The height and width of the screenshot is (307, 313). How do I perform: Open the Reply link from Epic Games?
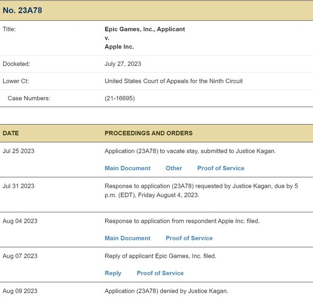[x=113, y=273]
